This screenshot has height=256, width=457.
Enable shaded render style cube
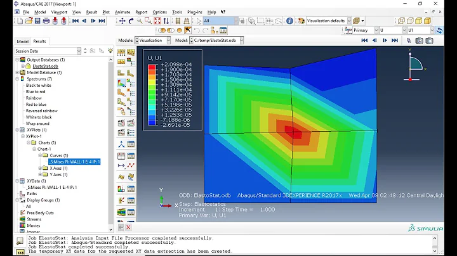pos(427,21)
